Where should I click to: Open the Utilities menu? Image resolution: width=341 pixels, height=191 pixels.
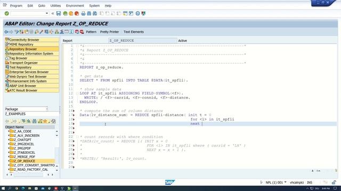coord(55,6)
